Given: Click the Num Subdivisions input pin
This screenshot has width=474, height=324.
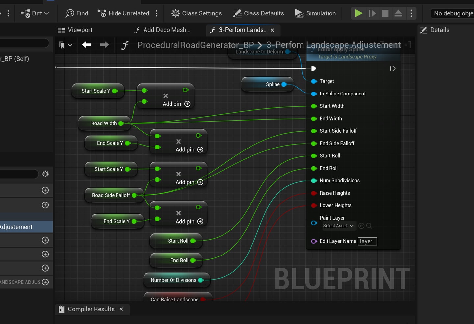Looking at the screenshot, I should coord(314,181).
